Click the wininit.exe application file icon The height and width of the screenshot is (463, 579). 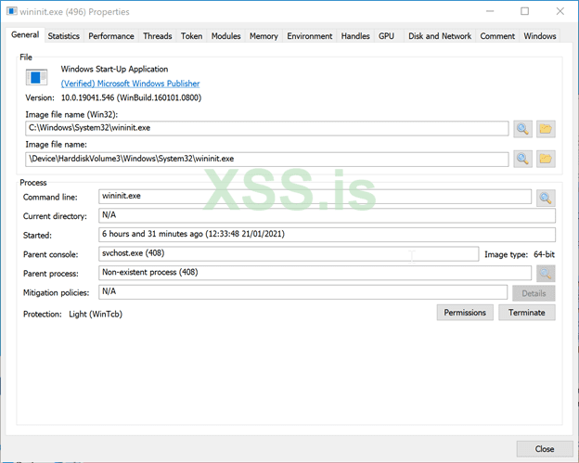coord(36,77)
